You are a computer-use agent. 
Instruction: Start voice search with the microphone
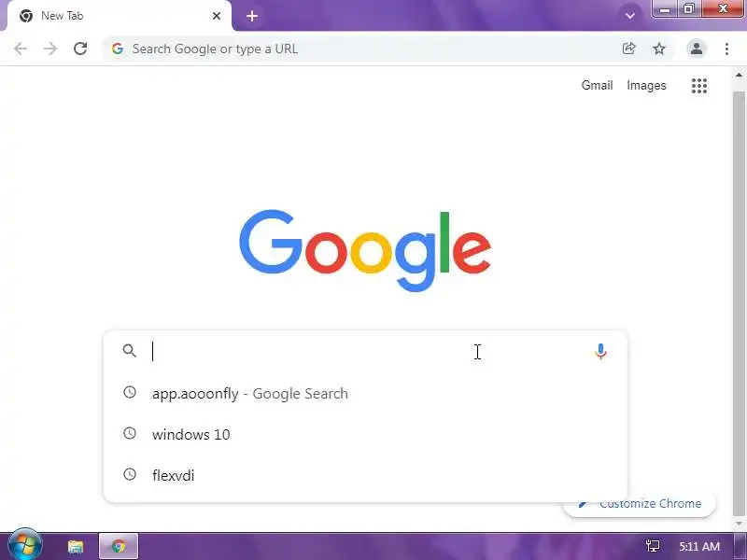[x=600, y=352]
